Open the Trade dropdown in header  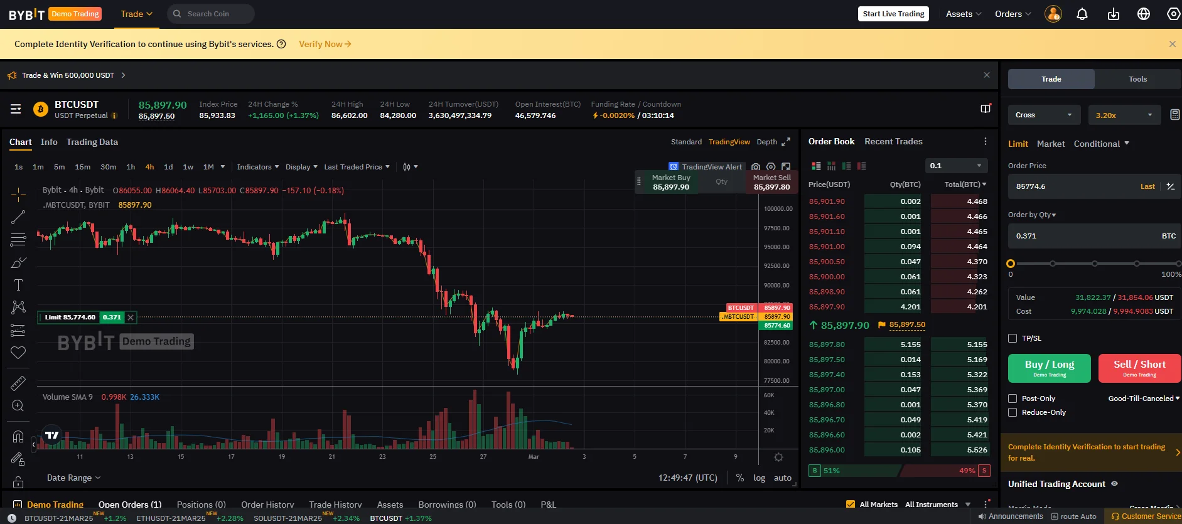pyautogui.click(x=136, y=14)
